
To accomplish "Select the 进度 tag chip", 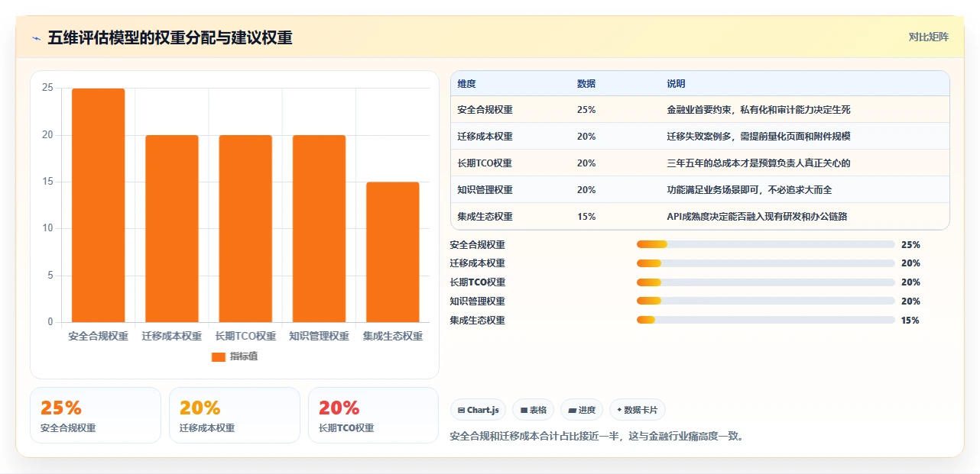I will [582, 410].
